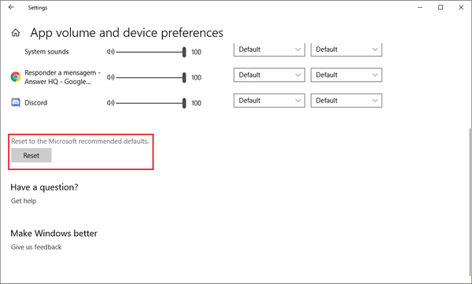Click the Google Chrome app icon
Image resolution: width=472 pixels, height=284 pixels.
[x=16, y=77]
